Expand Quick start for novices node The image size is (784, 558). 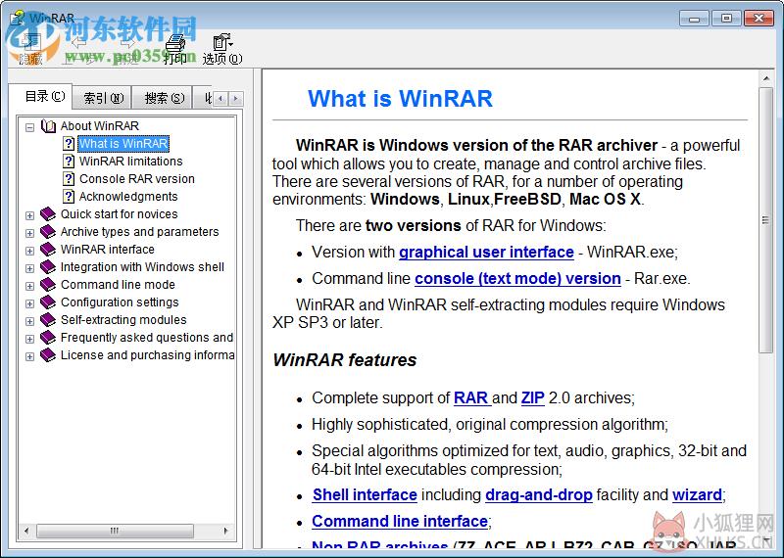pos(30,215)
